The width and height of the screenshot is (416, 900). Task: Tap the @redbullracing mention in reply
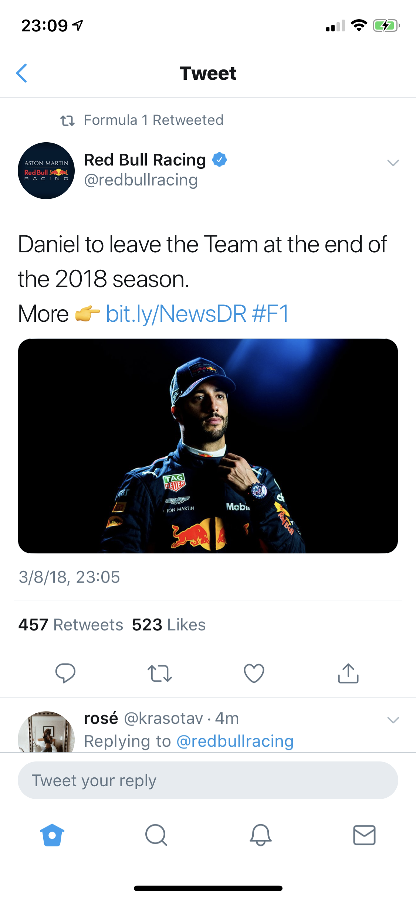point(235,741)
